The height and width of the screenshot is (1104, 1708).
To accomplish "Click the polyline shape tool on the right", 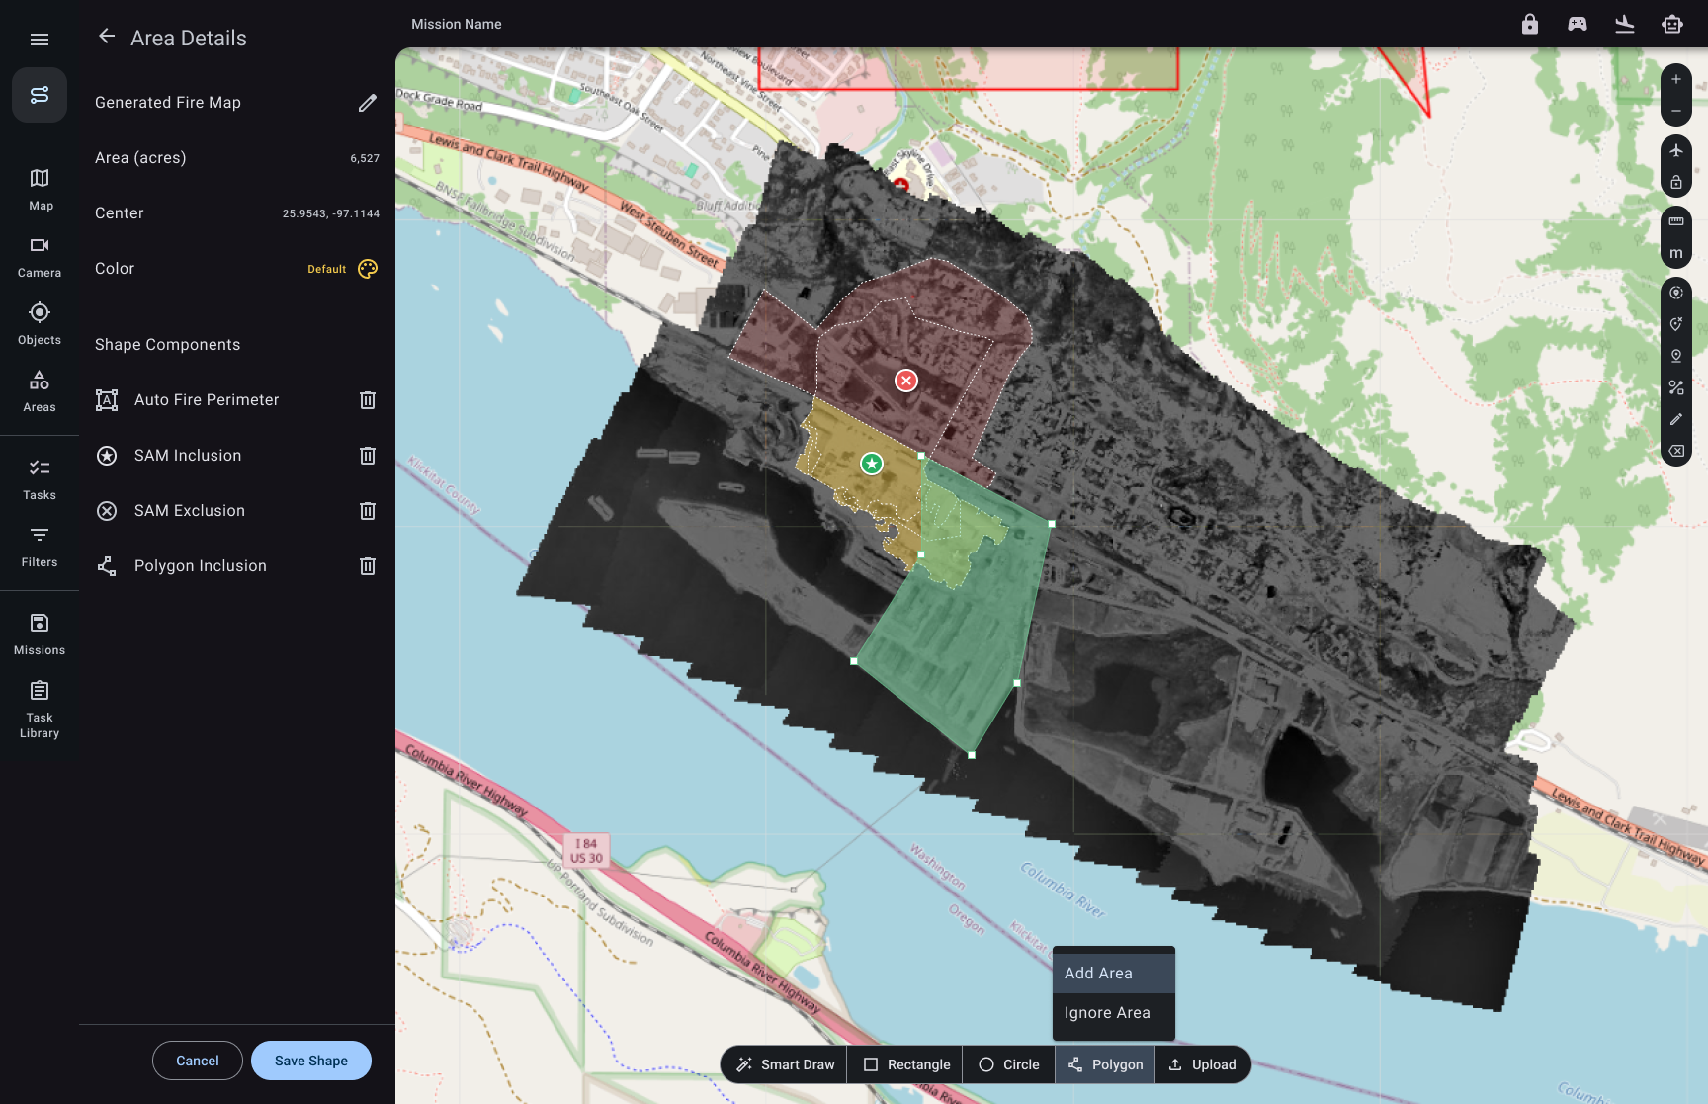I will click(x=1676, y=387).
